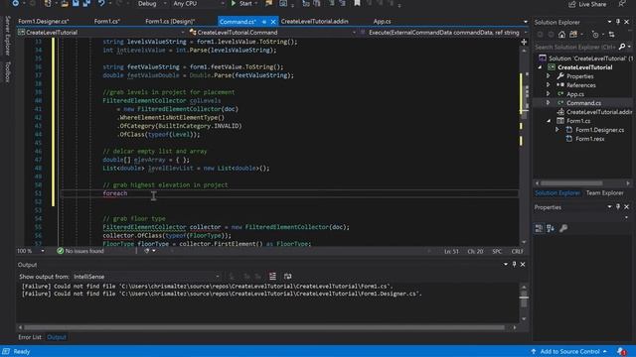636x357 pixels.
Task: Click the bookmark icon in top toolbar
Action: [357, 3]
